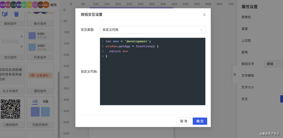
Task: Click the trash bin icon in 图标组件
Action: pyautogui.click(x=17, y=14)
